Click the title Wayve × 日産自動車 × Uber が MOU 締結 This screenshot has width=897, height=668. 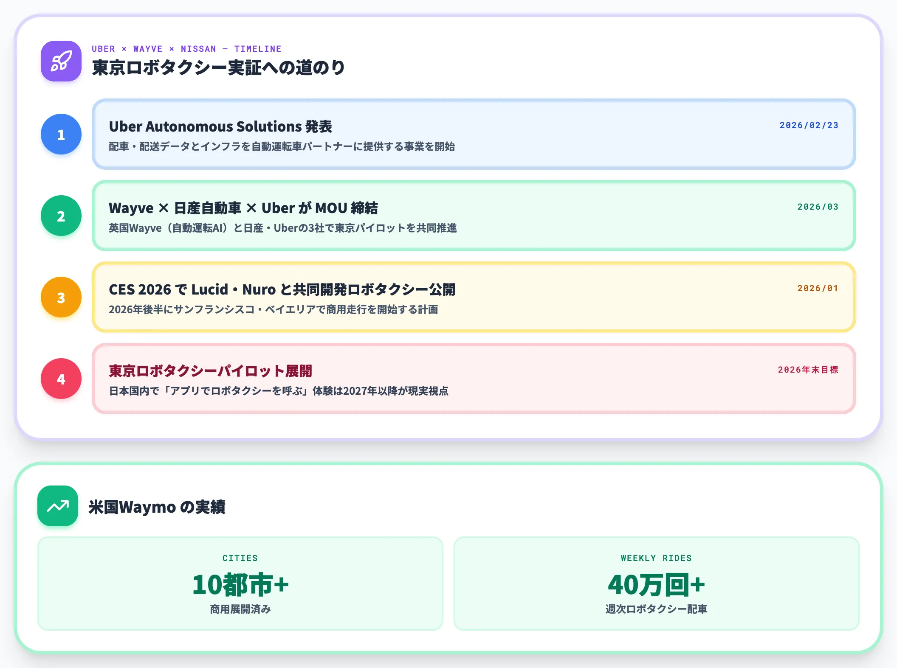(243, 208)
